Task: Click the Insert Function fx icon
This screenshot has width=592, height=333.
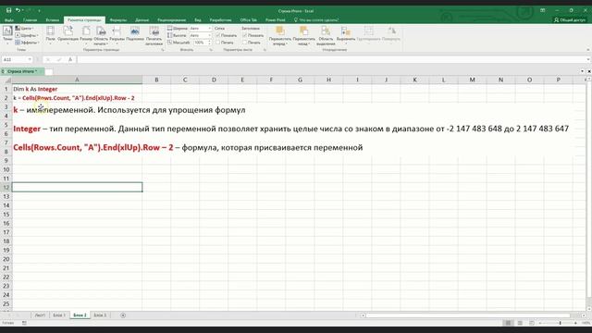Action: (70, 59)
